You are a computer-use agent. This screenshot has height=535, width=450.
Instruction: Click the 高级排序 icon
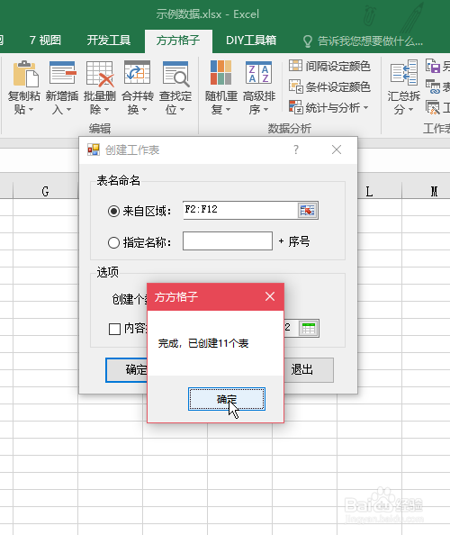(x=259, y=72)
